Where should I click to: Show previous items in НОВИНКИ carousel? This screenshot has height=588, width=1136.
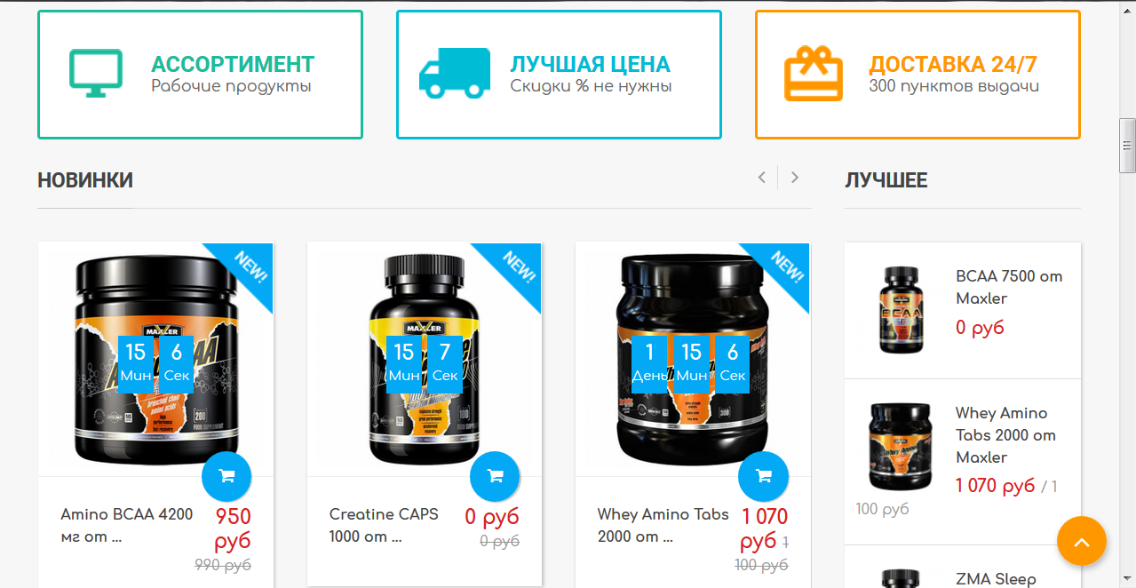coord(761,178)
